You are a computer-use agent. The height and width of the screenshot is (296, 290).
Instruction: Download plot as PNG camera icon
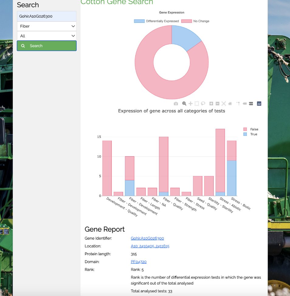tap(176, 104)
